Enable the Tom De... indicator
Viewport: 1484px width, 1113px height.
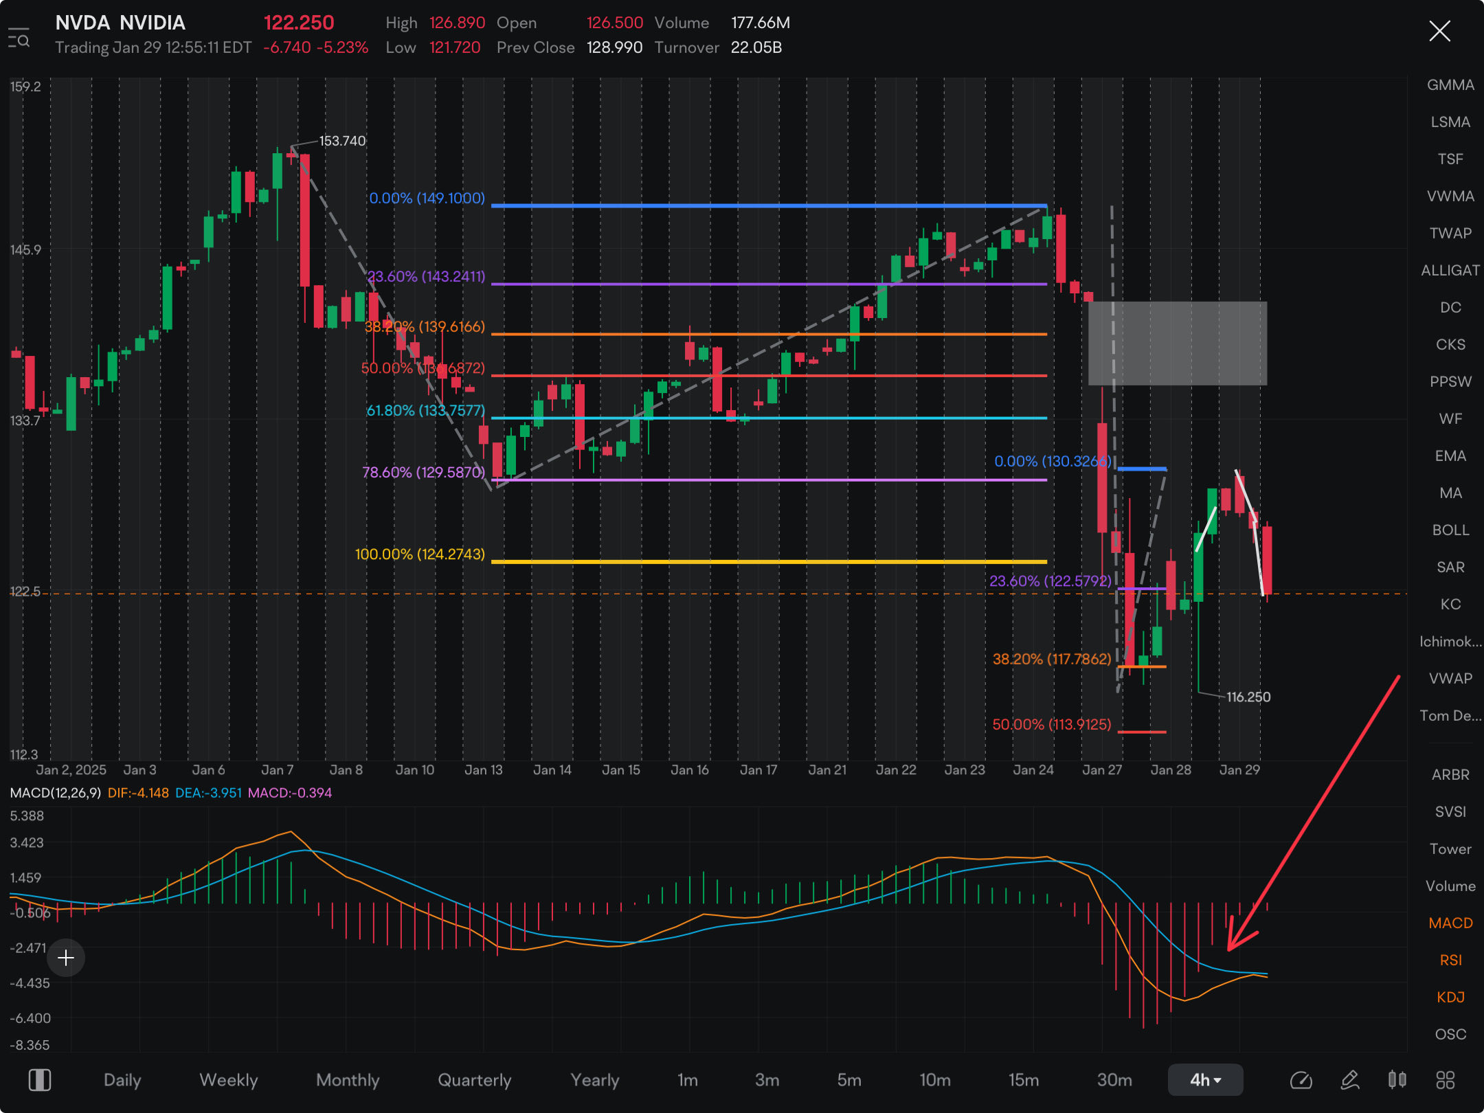pos(1450,716)
